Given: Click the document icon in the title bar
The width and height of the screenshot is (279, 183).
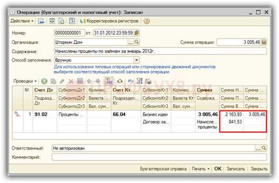Looking at the screenshot, I should (12, 12).
